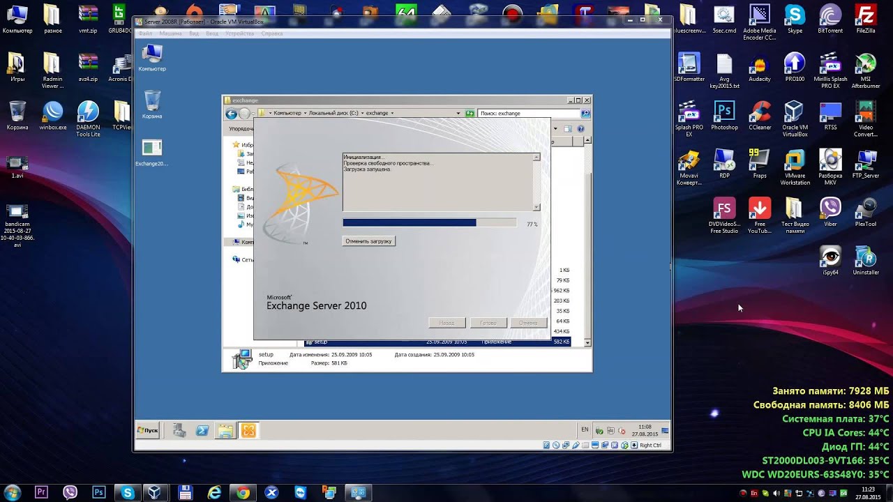The width and height of the screenshot is (893, 502).
Task: Open Uninstaller desktop shortcut
Action: click(x=866, y=259)
